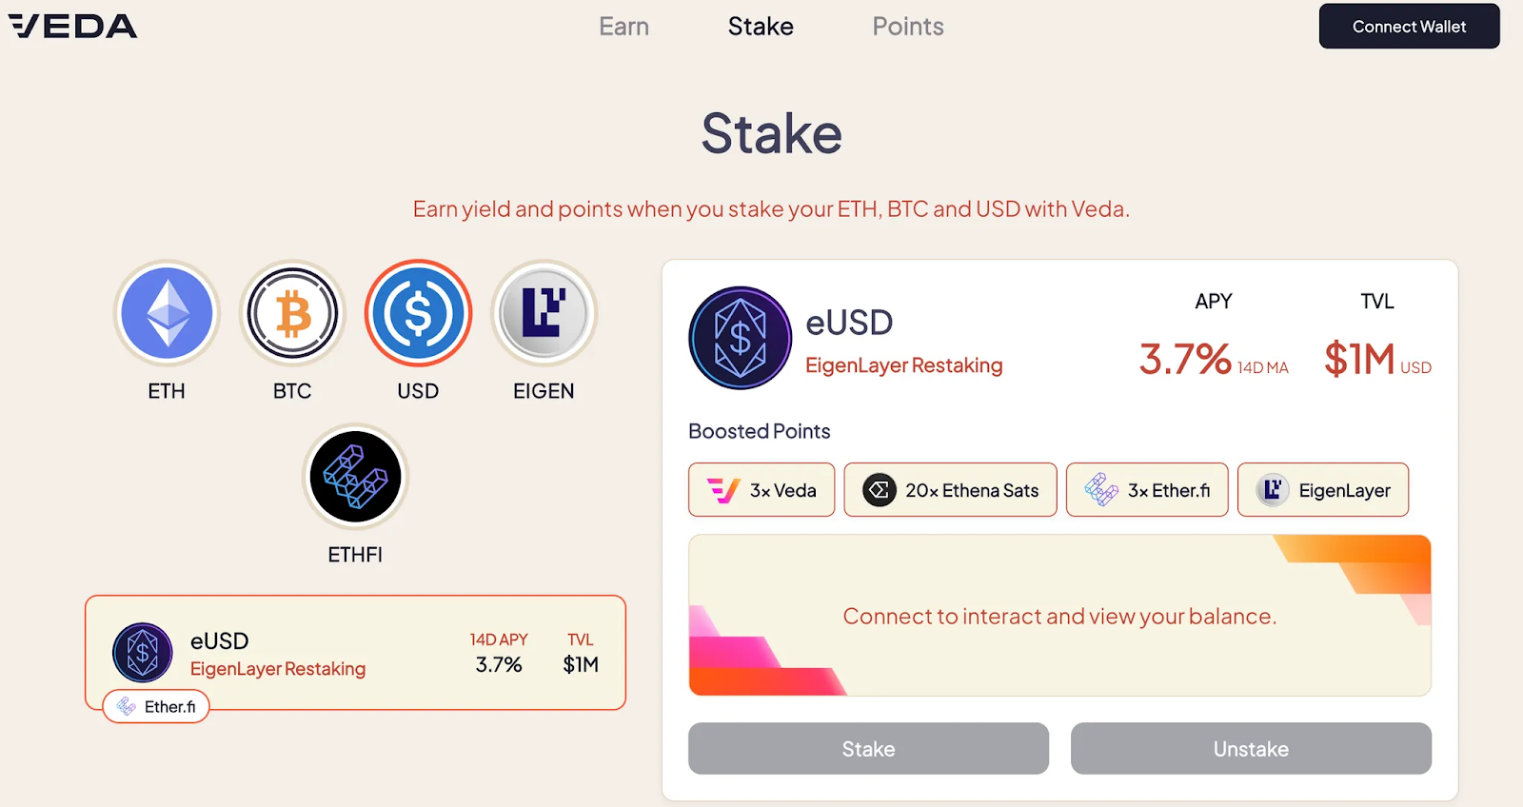Screen dimensions: 1523x807
Task: Click the connect to interact banner
Action: point(1059,616)
